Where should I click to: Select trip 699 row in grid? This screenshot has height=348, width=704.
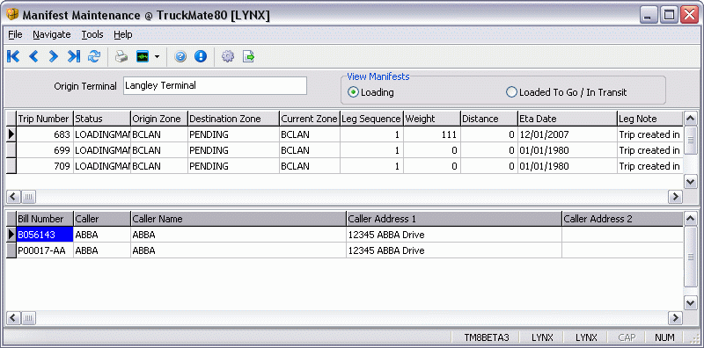tap(344, 150)
